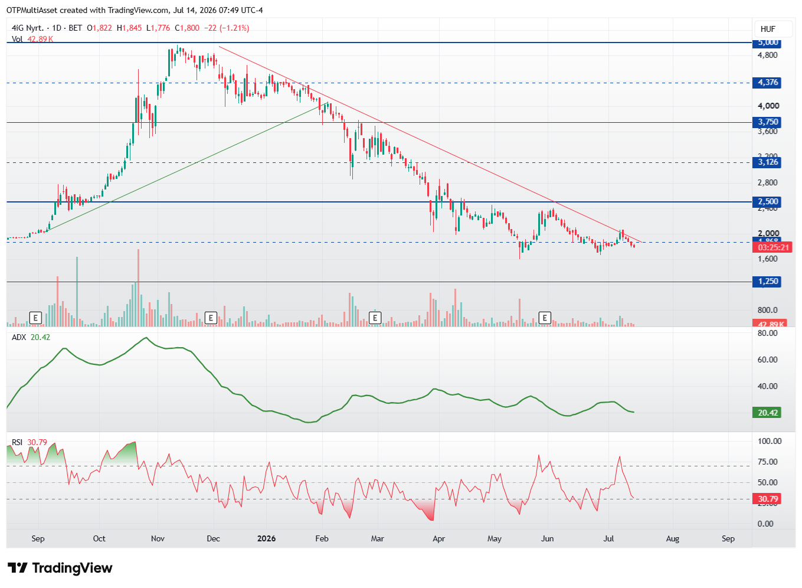Select the 4,376 price level label
Viewport: 802px width, 588px height.
(x=768, y=83)
